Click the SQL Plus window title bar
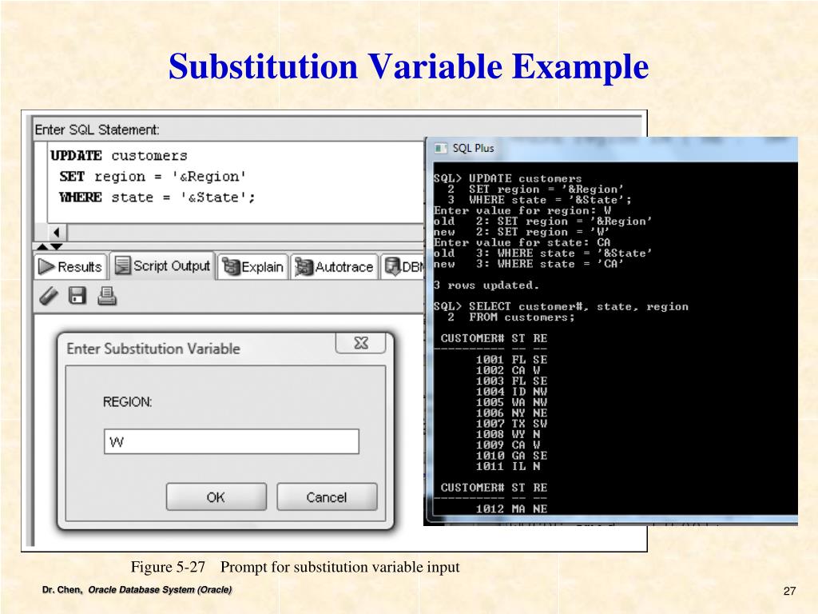This screenshot has width=818, height=614. pos(613,149)
